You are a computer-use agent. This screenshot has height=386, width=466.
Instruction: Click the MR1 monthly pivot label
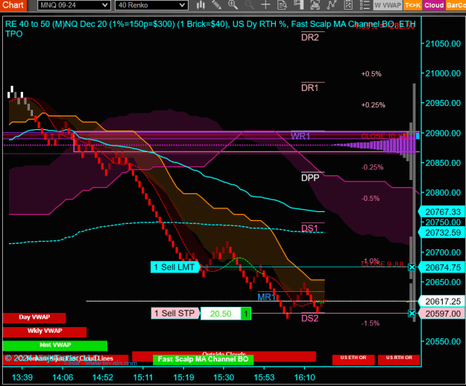(x=267, y=297)
